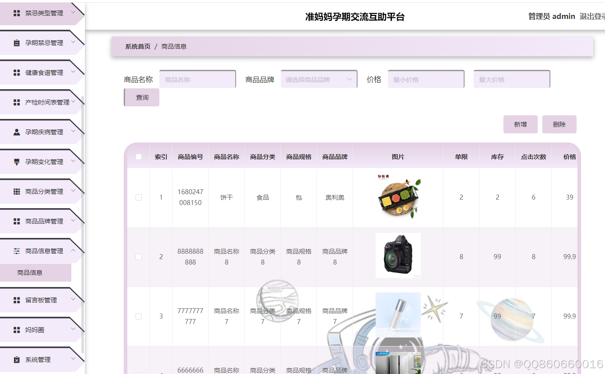Click the grid icon beside 健康食谱管理
The width and height of the screenshot is (605, 374).
pos(17,73)
